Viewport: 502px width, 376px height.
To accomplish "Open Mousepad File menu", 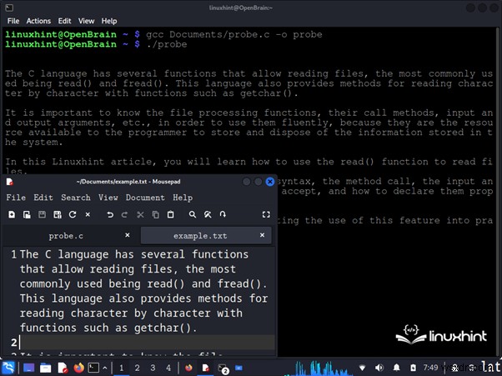I will click(x=16, y=198).
